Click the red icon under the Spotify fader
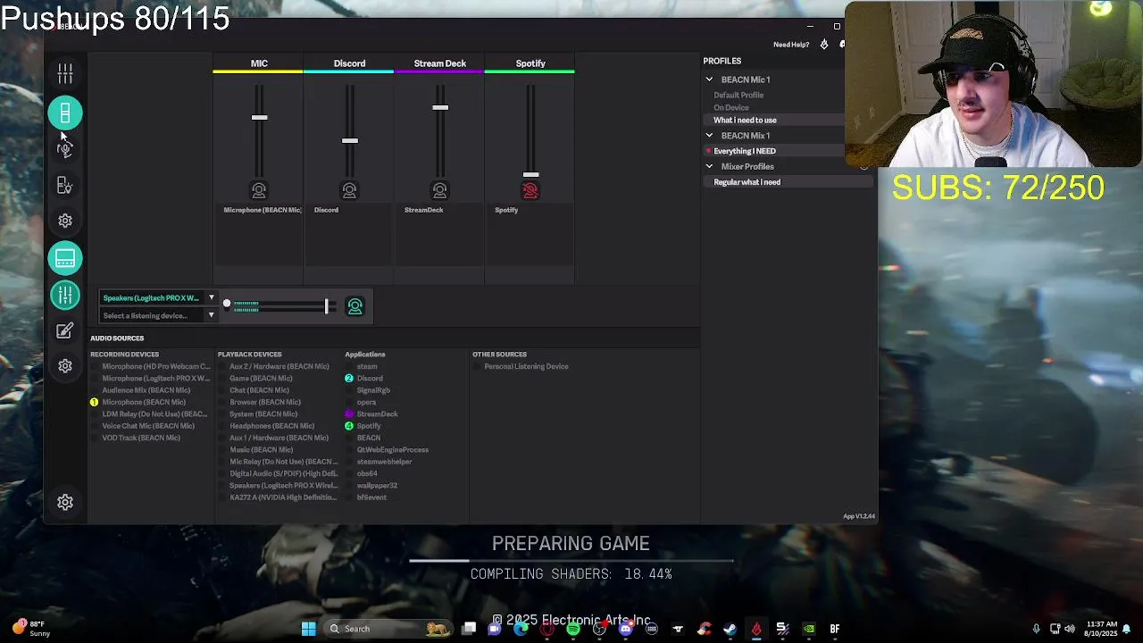This screenshot has width=1143, height=643. point(530,190)
